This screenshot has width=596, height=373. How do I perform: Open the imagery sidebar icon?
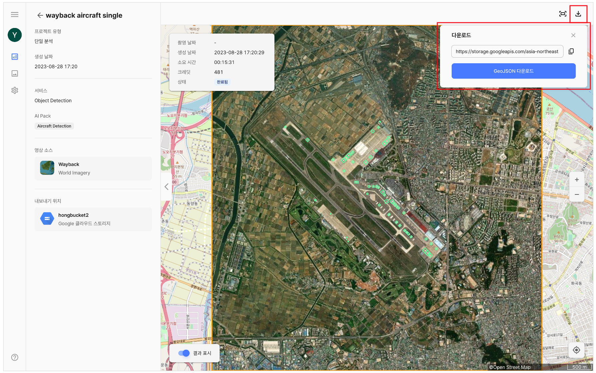point(15,74)
